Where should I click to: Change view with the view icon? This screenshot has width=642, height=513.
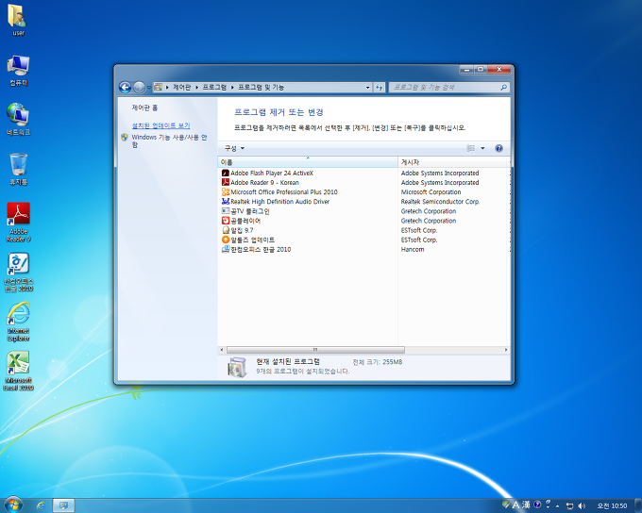coord(471,148)
